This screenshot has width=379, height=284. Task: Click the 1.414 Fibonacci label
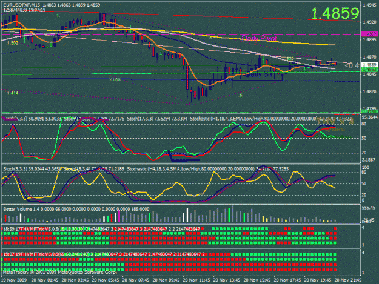coord(12,93)
